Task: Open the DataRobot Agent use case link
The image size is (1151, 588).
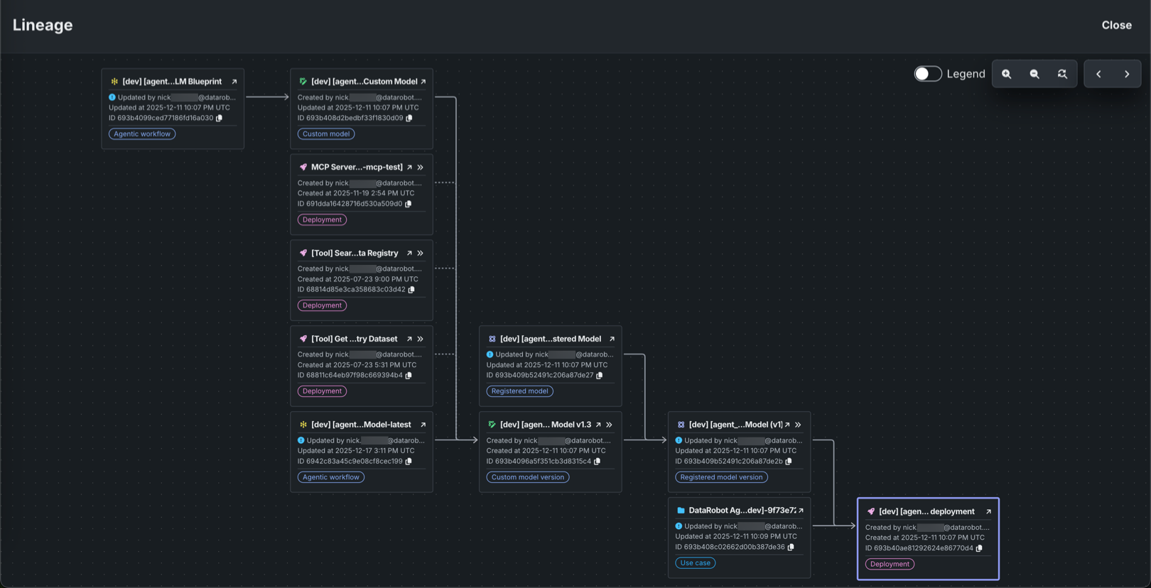Action: (x=801, y=511)
